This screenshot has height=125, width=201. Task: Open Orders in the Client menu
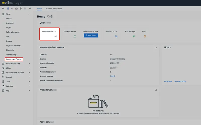click(9, 41)
